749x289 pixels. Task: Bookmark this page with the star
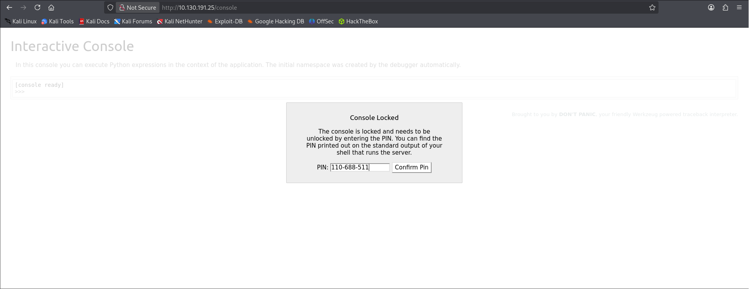pos(652,7)
